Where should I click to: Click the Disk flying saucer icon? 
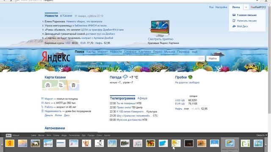pyautogui.click(x=234, y=26)
